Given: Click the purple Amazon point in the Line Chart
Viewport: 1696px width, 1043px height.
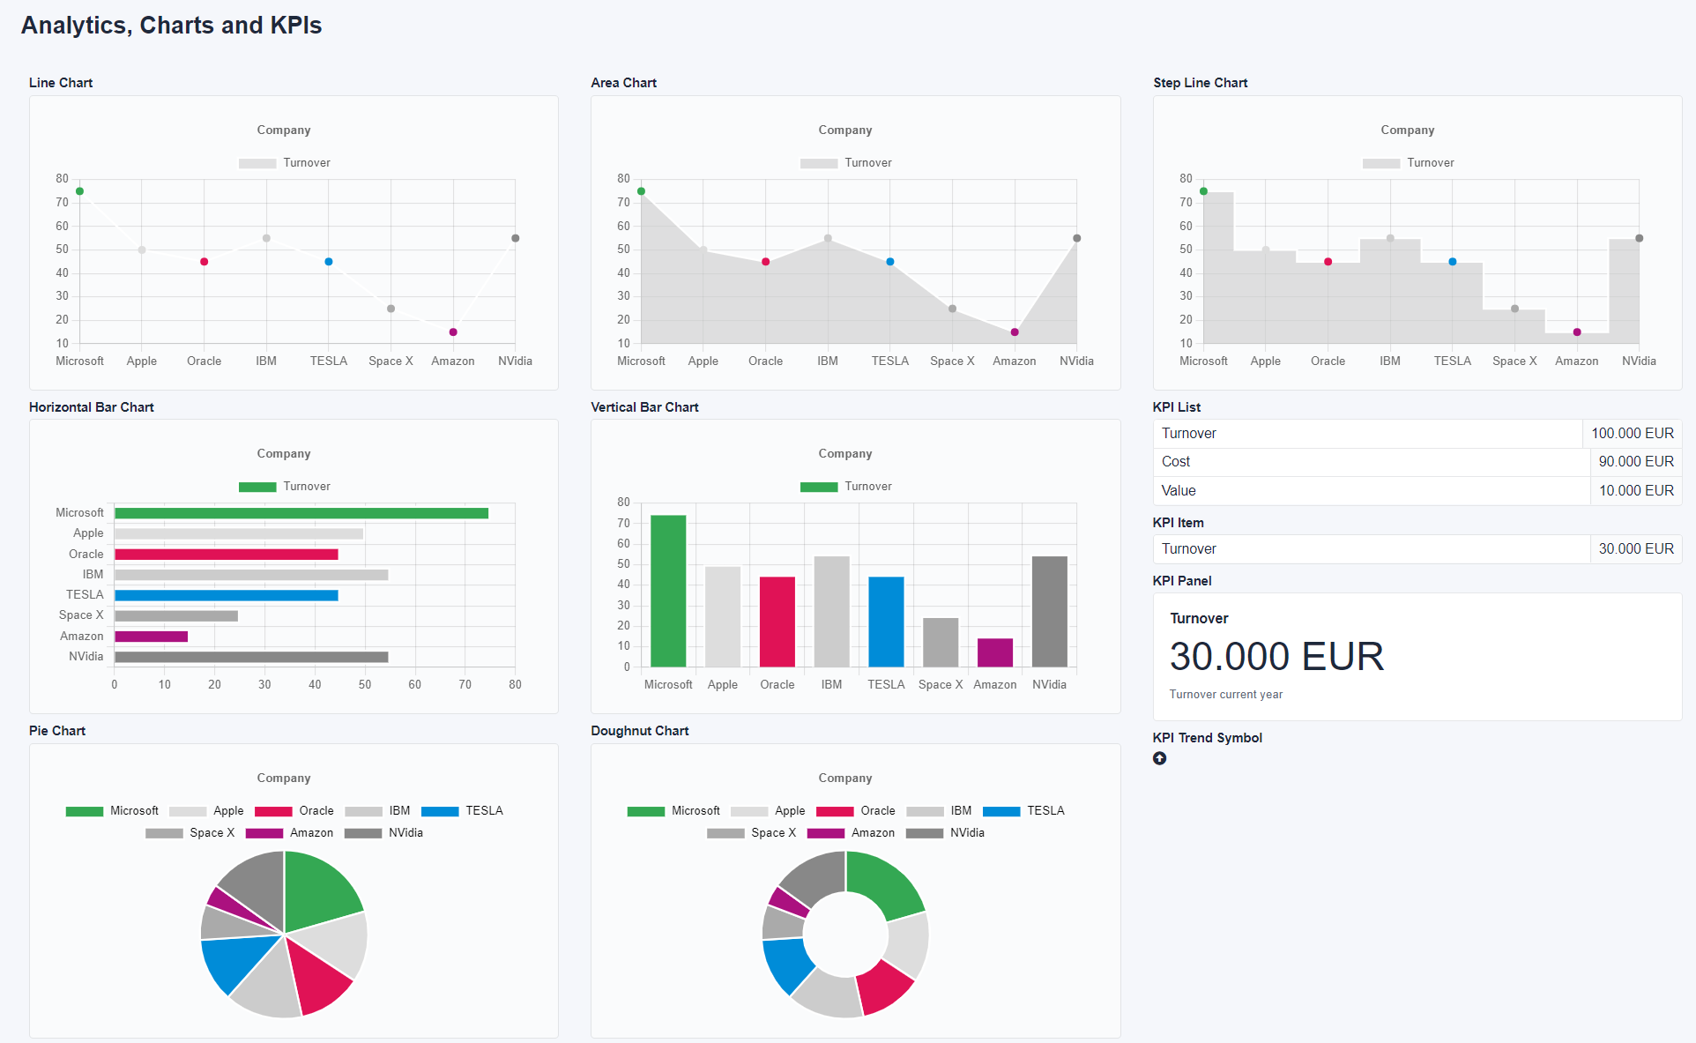Looking at the screenshot, I should (x=453, y=332).
